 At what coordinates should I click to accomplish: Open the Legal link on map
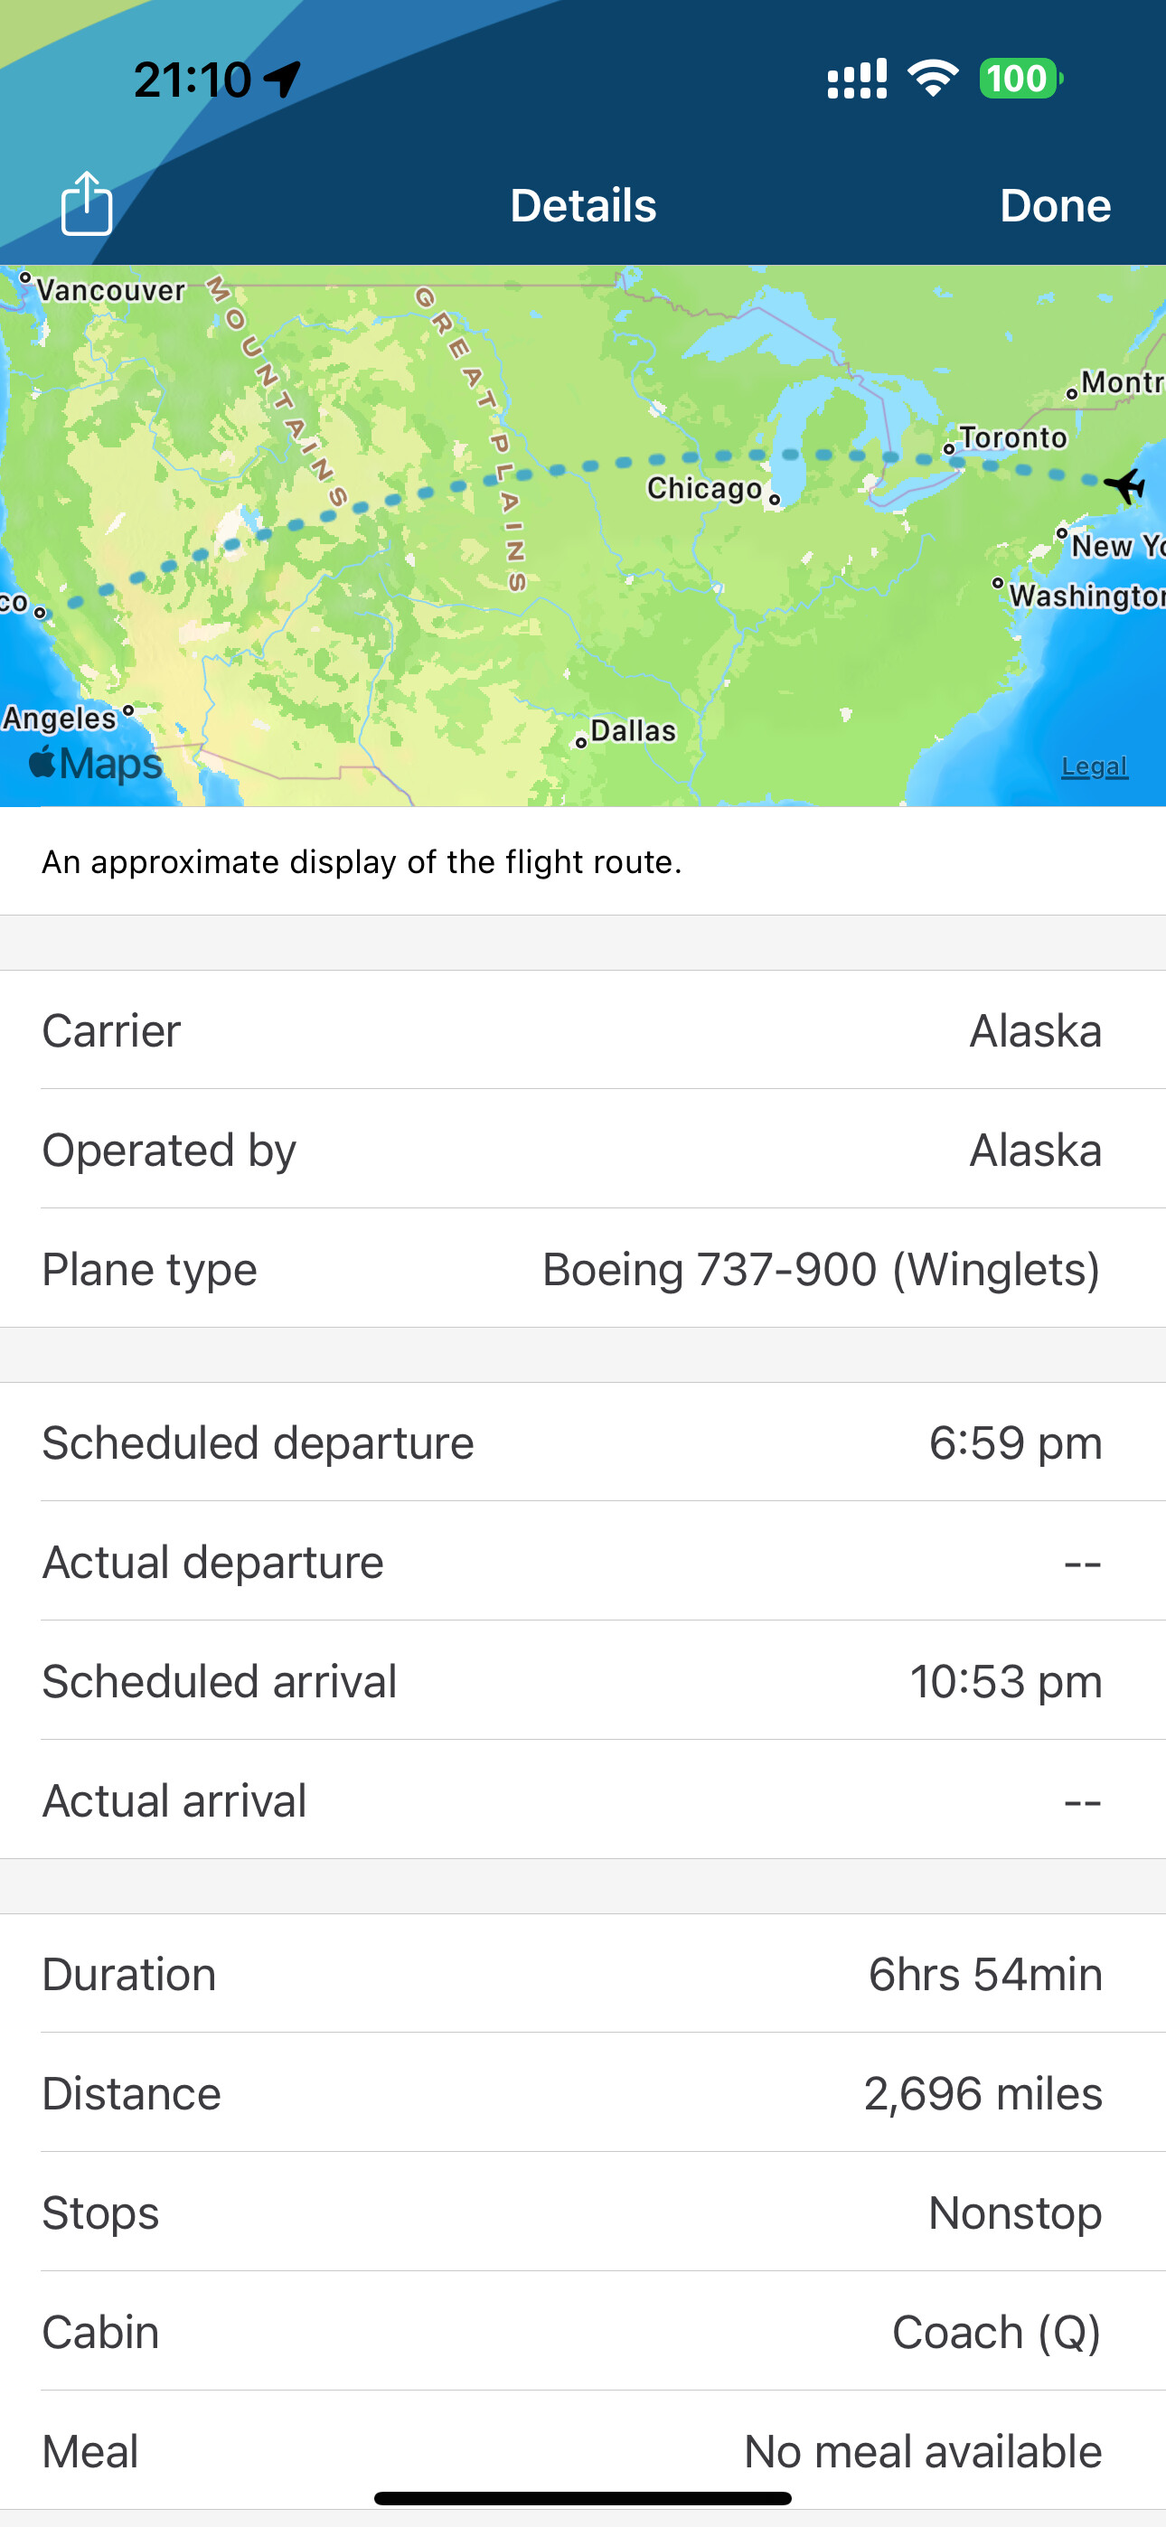pos(1095,766)
